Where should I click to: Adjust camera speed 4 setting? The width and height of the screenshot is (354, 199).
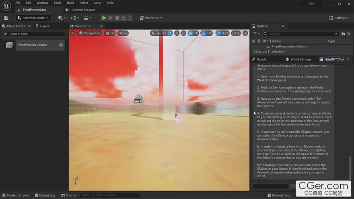[236, 33]
